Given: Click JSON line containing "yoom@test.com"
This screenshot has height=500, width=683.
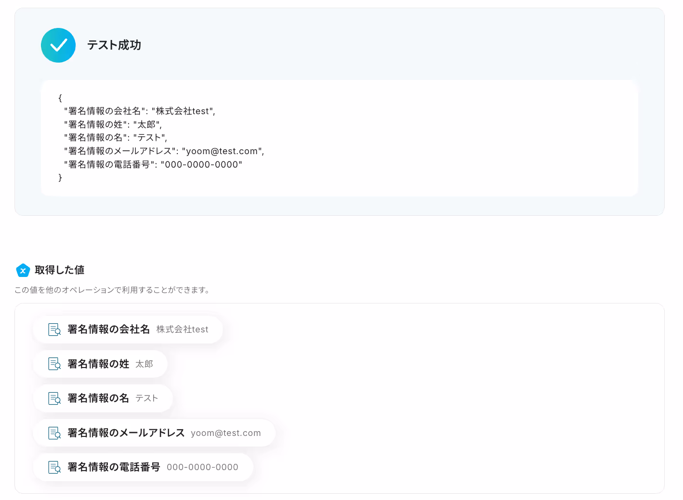Looking at the screenshot, I should 164,151.
